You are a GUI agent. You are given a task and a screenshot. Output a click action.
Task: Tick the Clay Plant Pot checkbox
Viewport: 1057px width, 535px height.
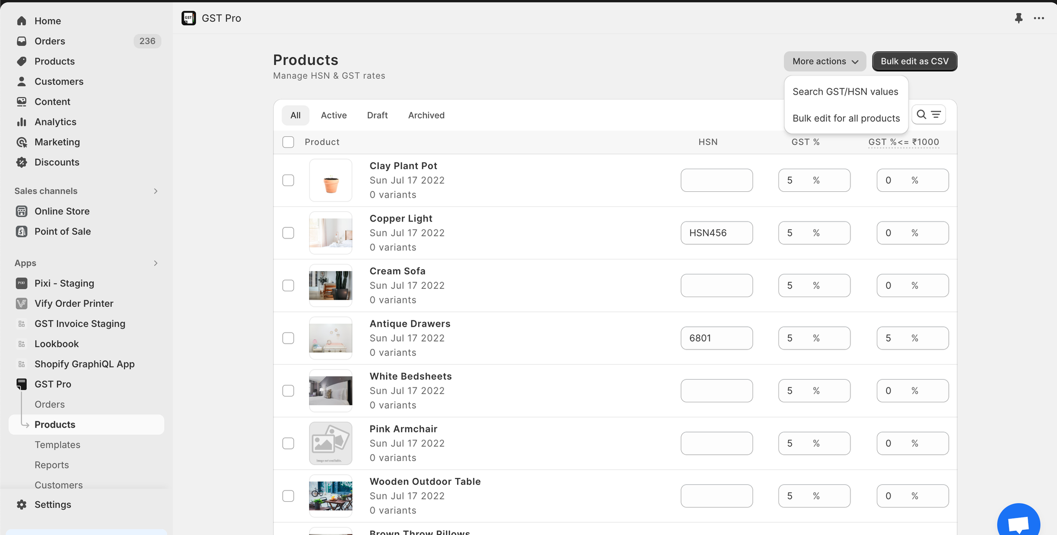[x=288, y=180]
